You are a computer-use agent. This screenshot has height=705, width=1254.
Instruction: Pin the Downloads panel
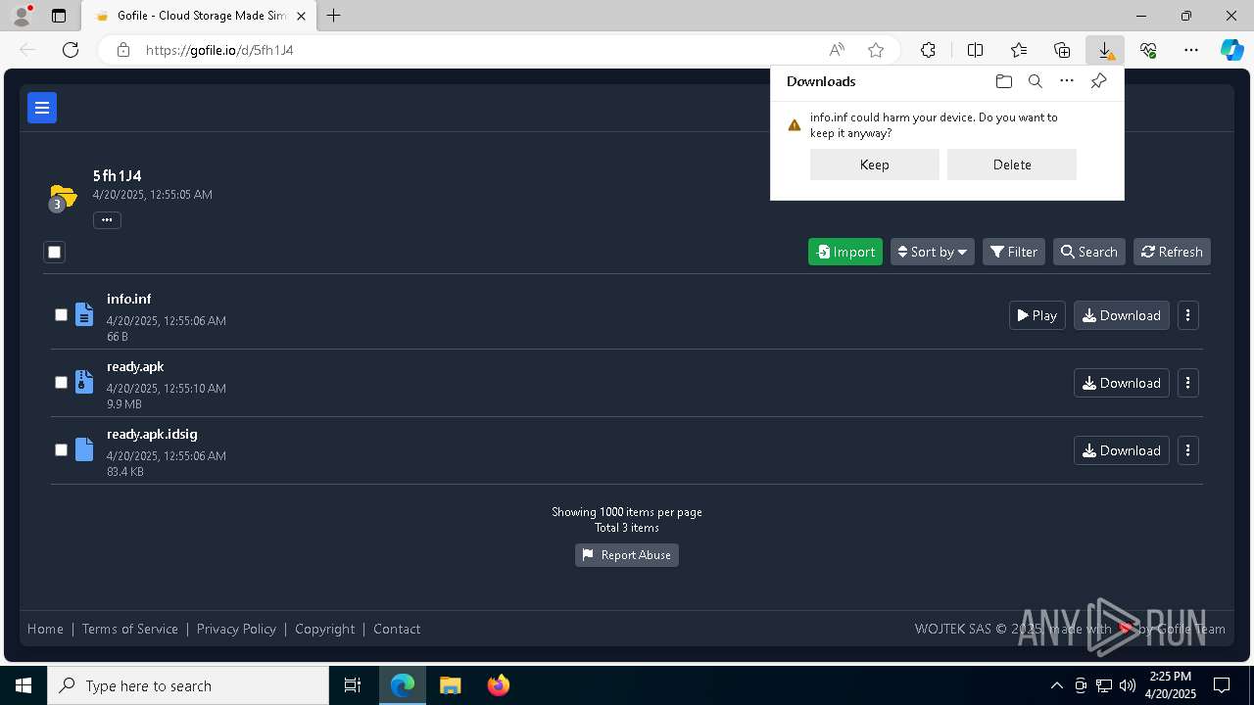coord(1098,81)
